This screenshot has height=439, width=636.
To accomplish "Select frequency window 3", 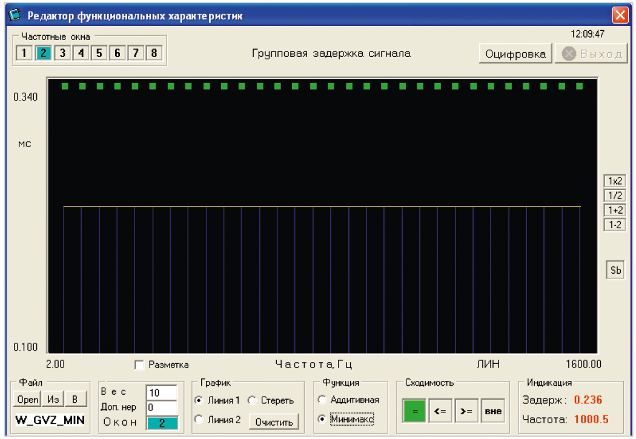I will coord(62,53).
